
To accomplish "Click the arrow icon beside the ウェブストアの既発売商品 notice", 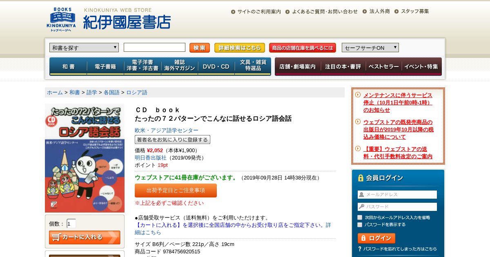I will tap(358, 122).
